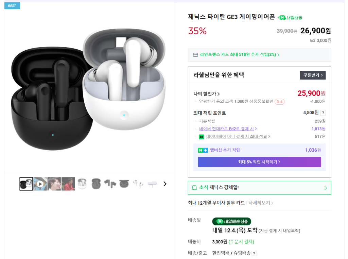
Task: Open 자세히보기 installment card details
Action: coord(261,203)
